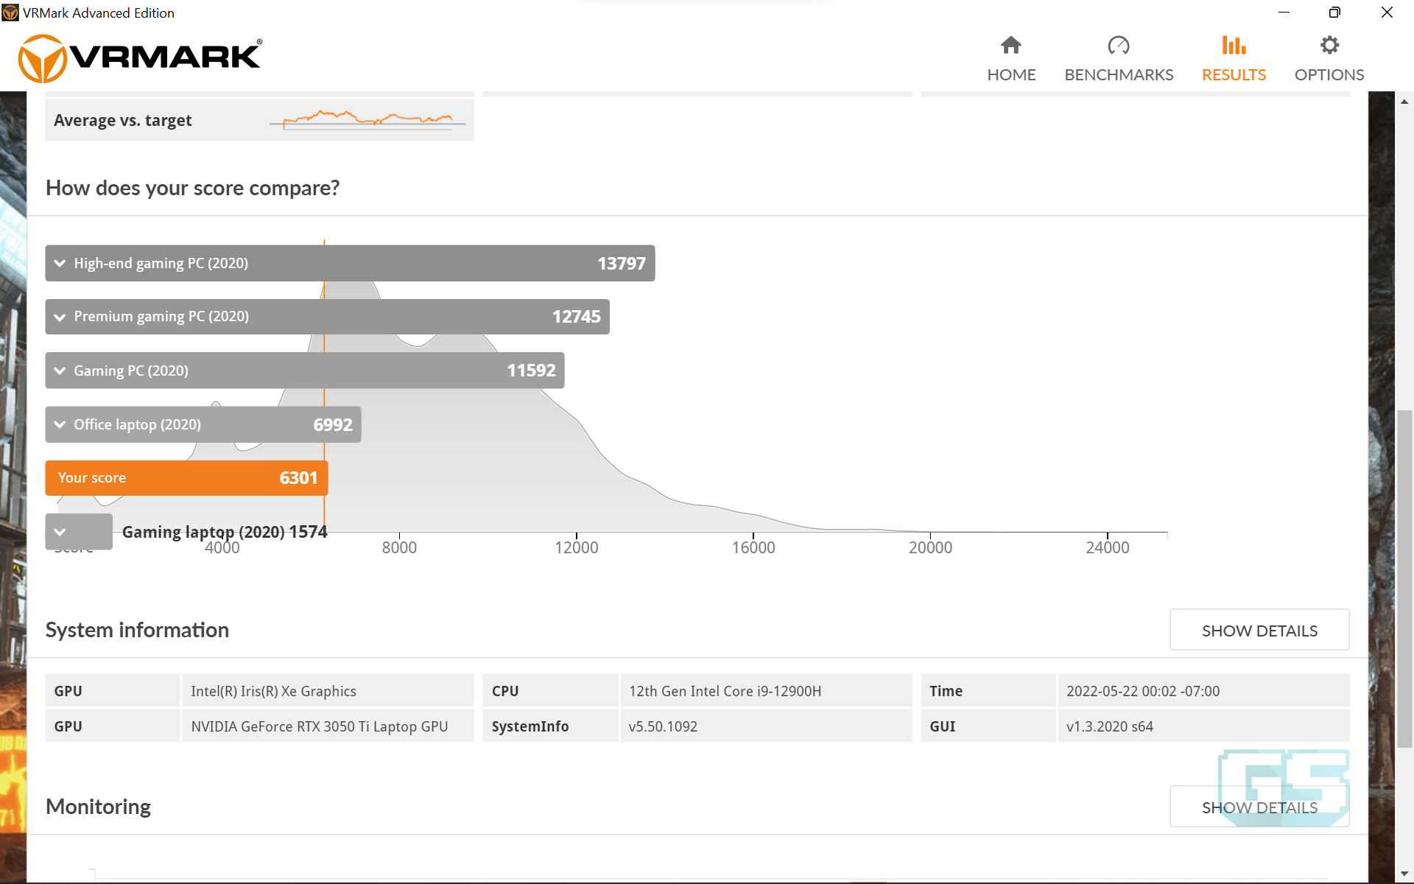This screenshot has width=1414, height=884.
Task: Expand Office laptop (2020) chevron
Action: click(60, 424)
